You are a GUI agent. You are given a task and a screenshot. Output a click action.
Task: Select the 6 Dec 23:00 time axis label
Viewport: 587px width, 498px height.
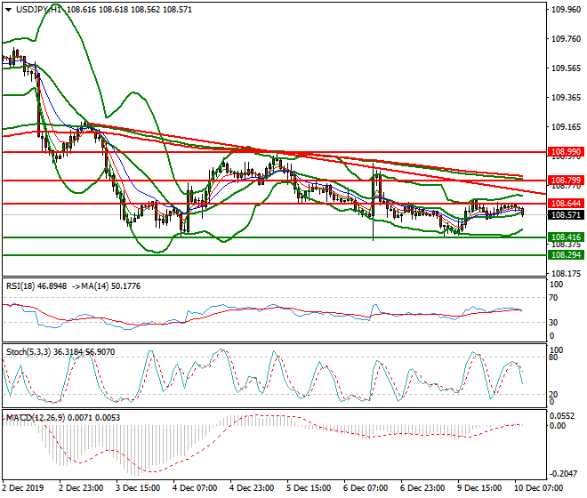422,488
